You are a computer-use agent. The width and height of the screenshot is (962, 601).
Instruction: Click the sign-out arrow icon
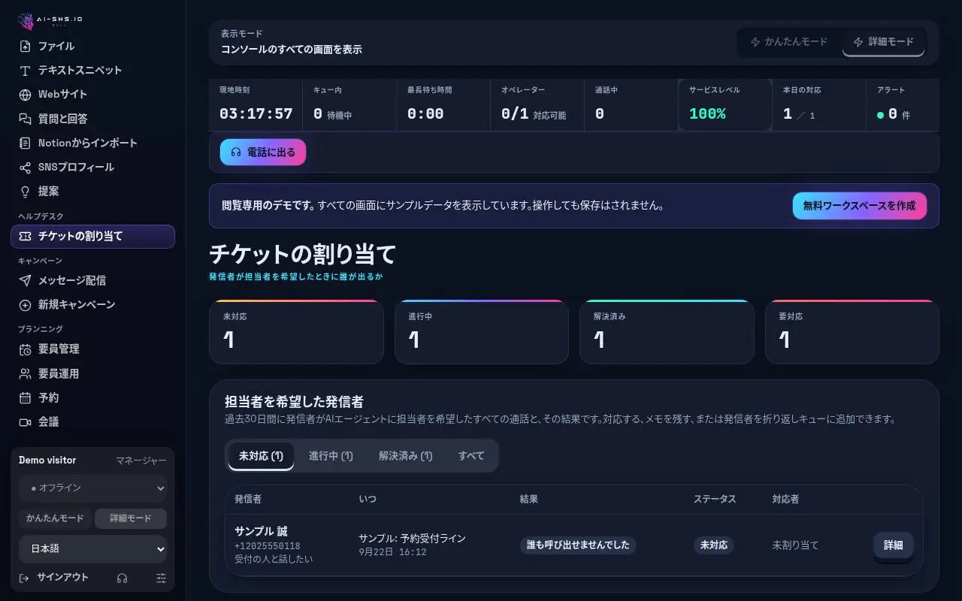pyautogui.click(x=24, y=578)
